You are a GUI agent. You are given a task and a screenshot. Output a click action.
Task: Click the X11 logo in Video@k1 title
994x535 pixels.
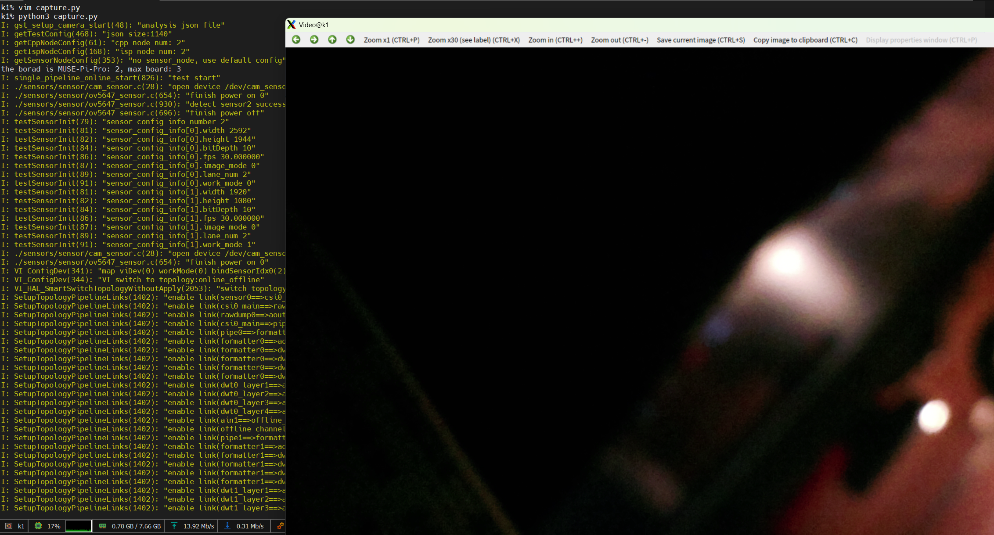click(292, 25)
